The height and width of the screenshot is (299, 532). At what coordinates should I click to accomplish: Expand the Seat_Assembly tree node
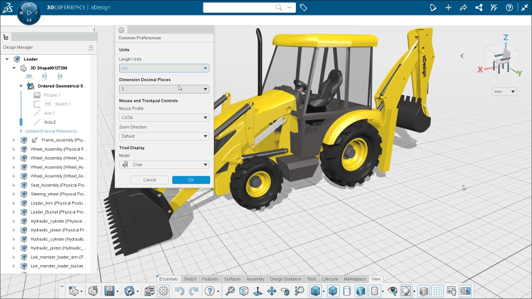[x=14, y=185]
